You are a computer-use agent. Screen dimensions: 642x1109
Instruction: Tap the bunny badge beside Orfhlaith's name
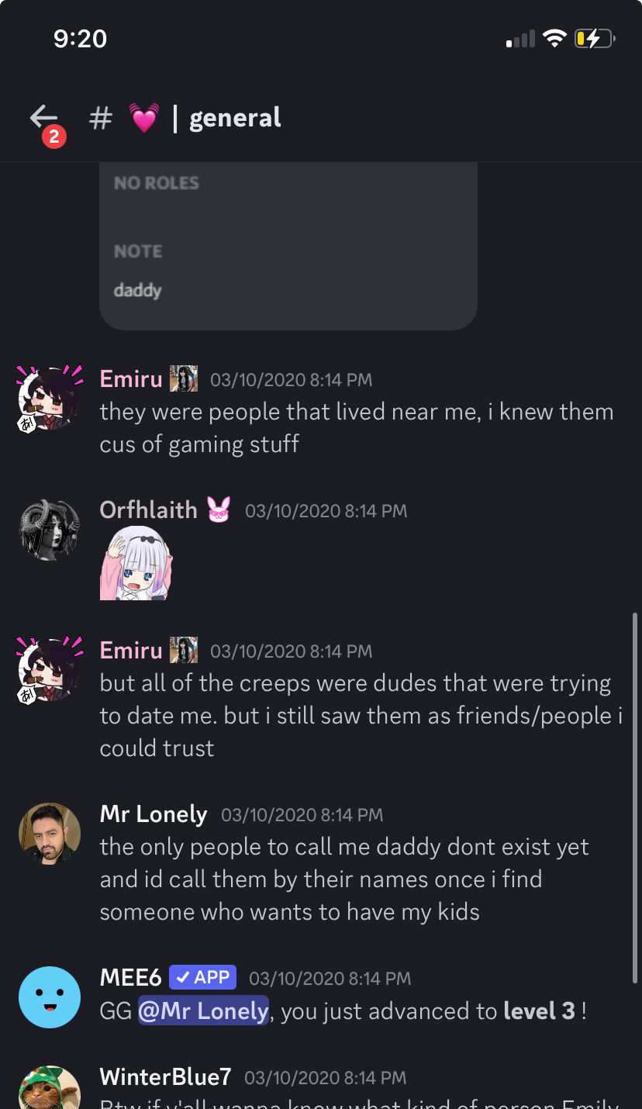(x=219, y=510)
